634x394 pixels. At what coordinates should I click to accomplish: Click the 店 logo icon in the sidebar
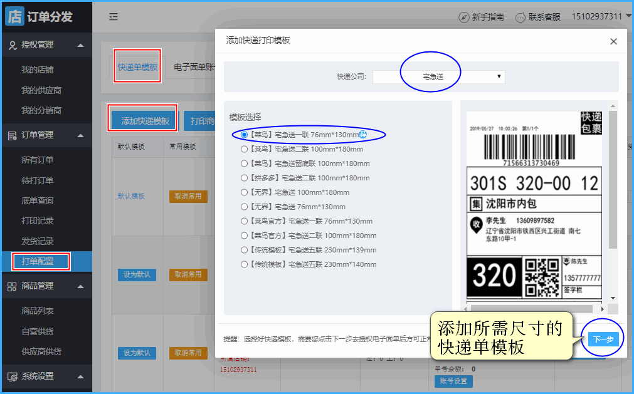(x=14, y=16)
